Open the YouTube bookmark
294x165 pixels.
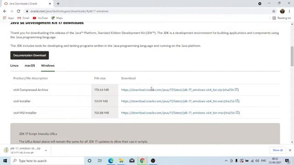[40, 18]
